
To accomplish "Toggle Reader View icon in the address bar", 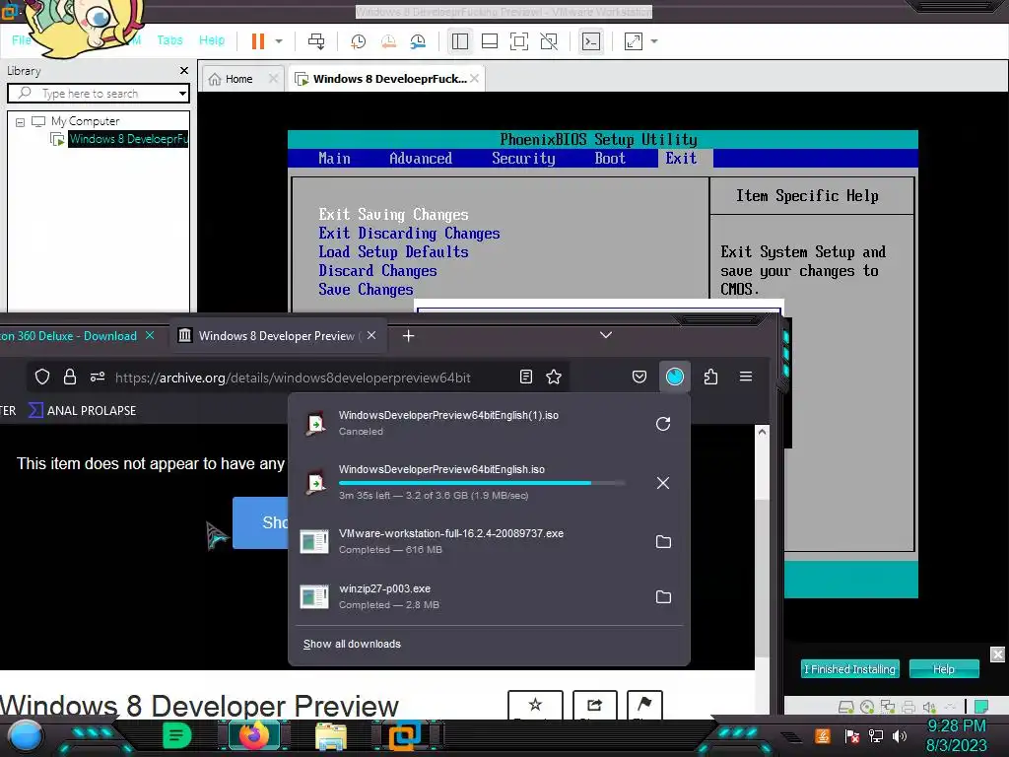I will point(526,377).
